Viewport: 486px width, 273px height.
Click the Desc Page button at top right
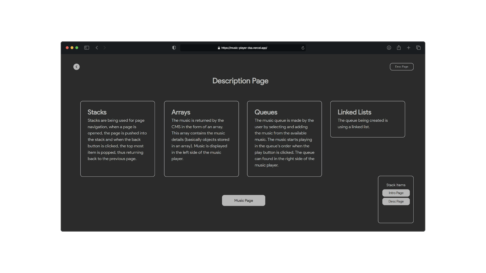(x=401, y=67)
